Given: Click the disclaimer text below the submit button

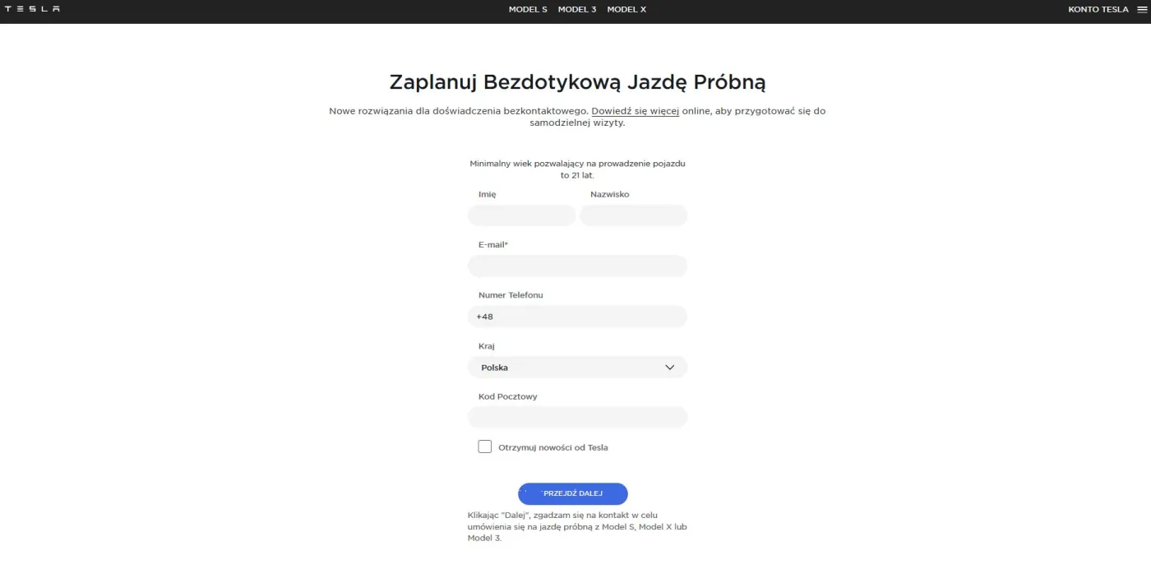Looking at the screenshot, I should [x=575, y=526].
